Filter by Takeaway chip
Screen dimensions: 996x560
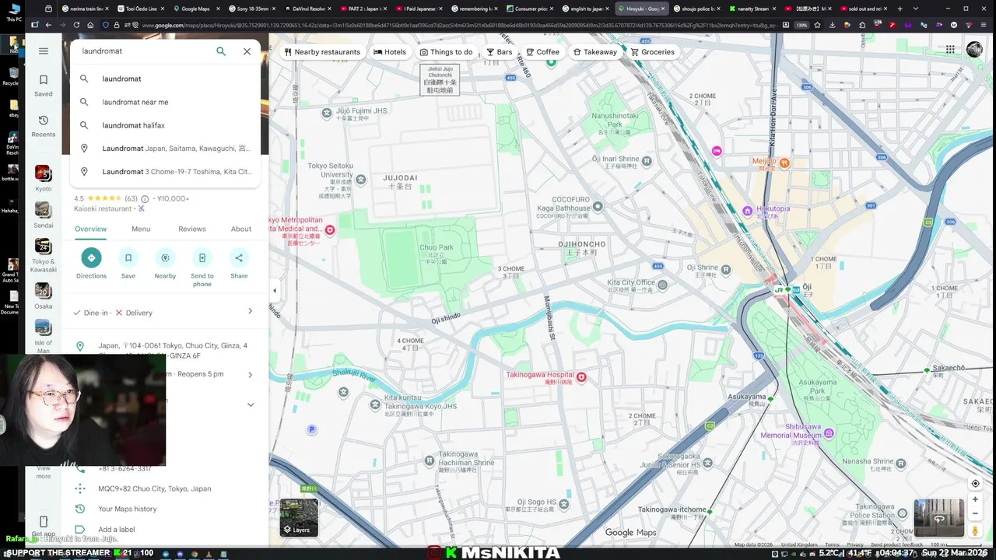tap(595, 52)
